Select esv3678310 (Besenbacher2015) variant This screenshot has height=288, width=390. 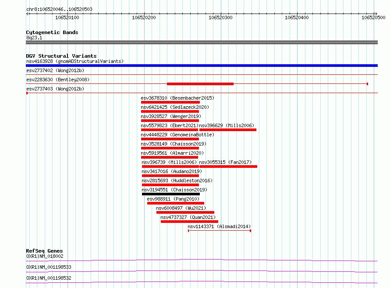tap(177, 98)
